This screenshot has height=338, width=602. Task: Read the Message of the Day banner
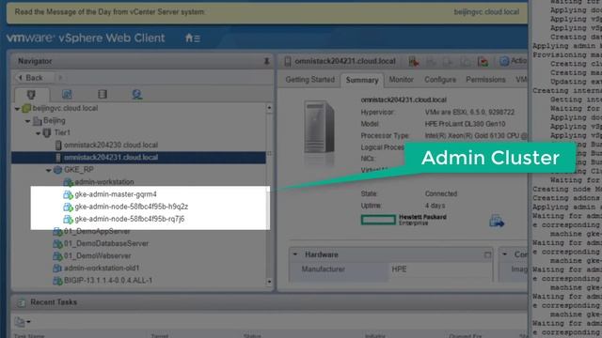point(110,12)
